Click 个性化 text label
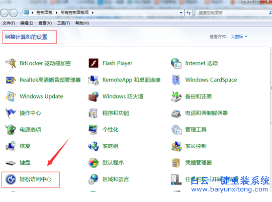The height and width of the screenshot is (202, 272). coord(110,130)
